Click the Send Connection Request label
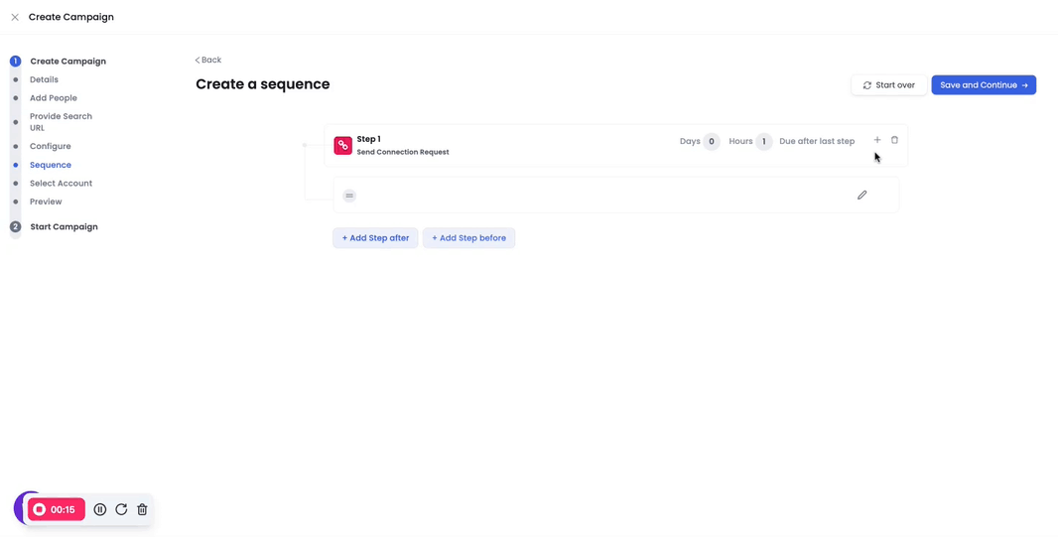 pos(403,153)
